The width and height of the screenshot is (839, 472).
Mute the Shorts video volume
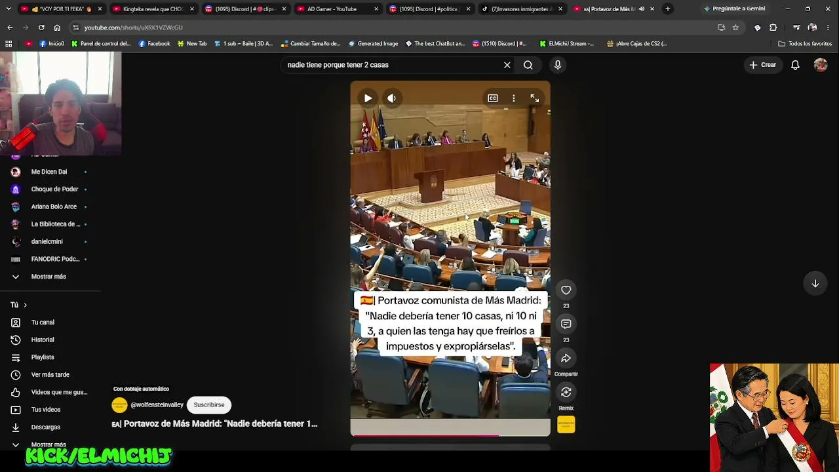click(x=391, y=98)
